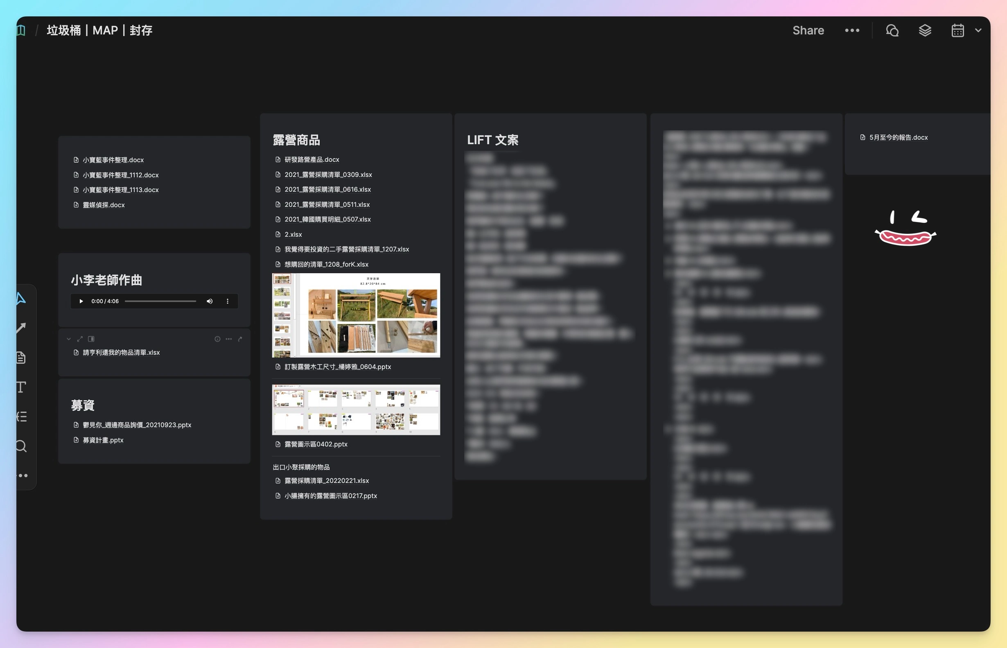Viewport: 1007px width, 648px height.
Task: Open the calendar journal icon
Action: pos(957,30)
